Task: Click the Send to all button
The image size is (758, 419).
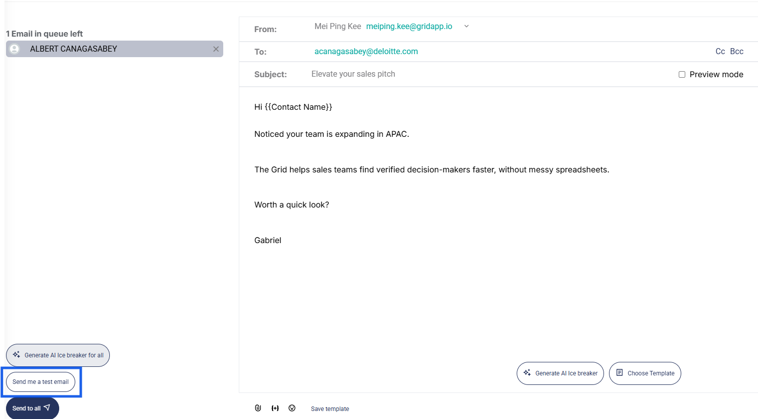Action: 32,408
